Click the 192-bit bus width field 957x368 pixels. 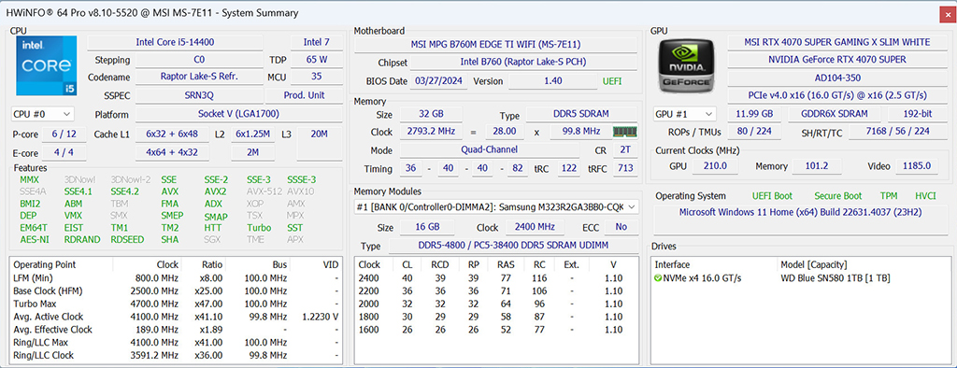(918, 114)
